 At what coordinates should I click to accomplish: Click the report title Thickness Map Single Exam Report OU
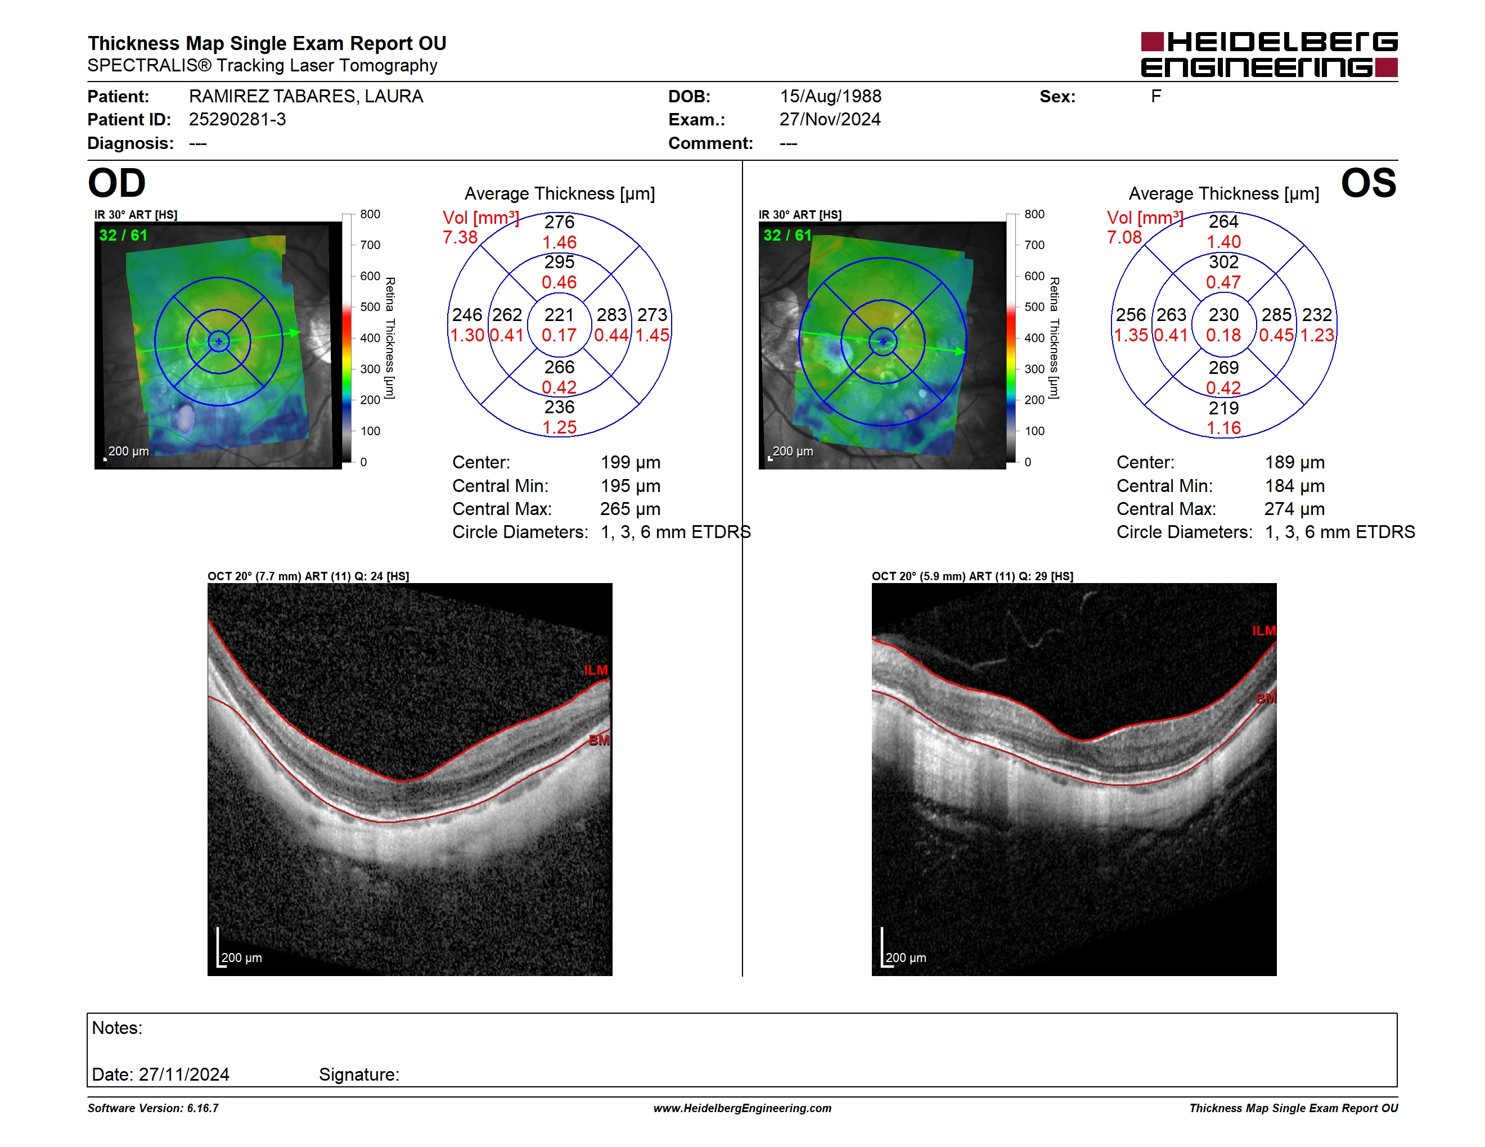coord(267,43)
